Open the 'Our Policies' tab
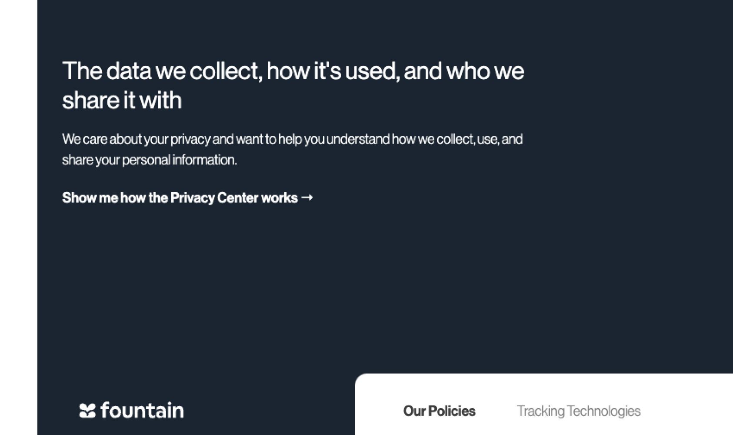The width and height of the screenshot is (733, 435). (x=439, y=411)
